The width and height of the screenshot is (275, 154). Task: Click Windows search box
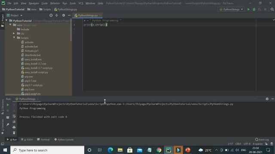[47, 150]
